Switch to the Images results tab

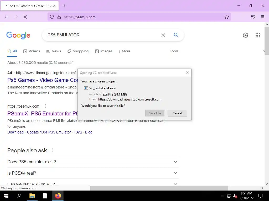pyautogui.click(x=104, y=51)
